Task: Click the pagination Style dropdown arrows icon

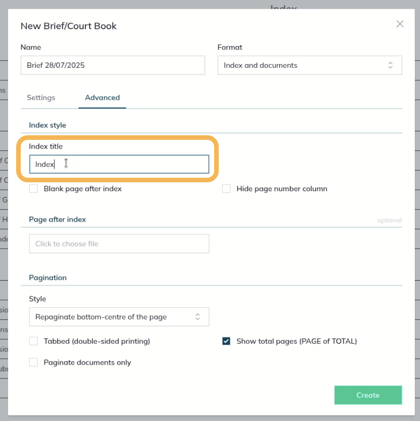Action: [198, 317]
